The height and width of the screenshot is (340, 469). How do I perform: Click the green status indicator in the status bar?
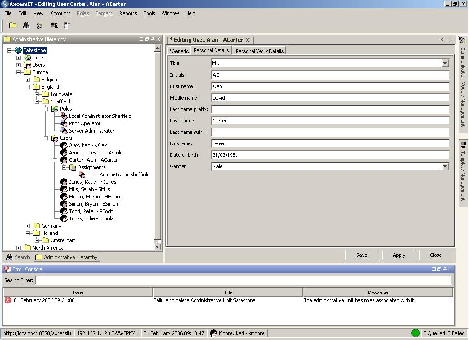point(416,333)
